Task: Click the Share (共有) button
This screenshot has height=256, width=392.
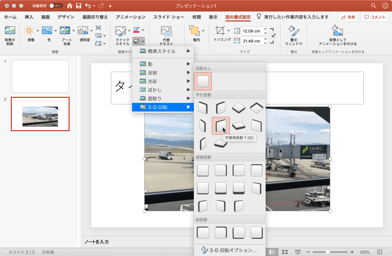Action: 347,17
